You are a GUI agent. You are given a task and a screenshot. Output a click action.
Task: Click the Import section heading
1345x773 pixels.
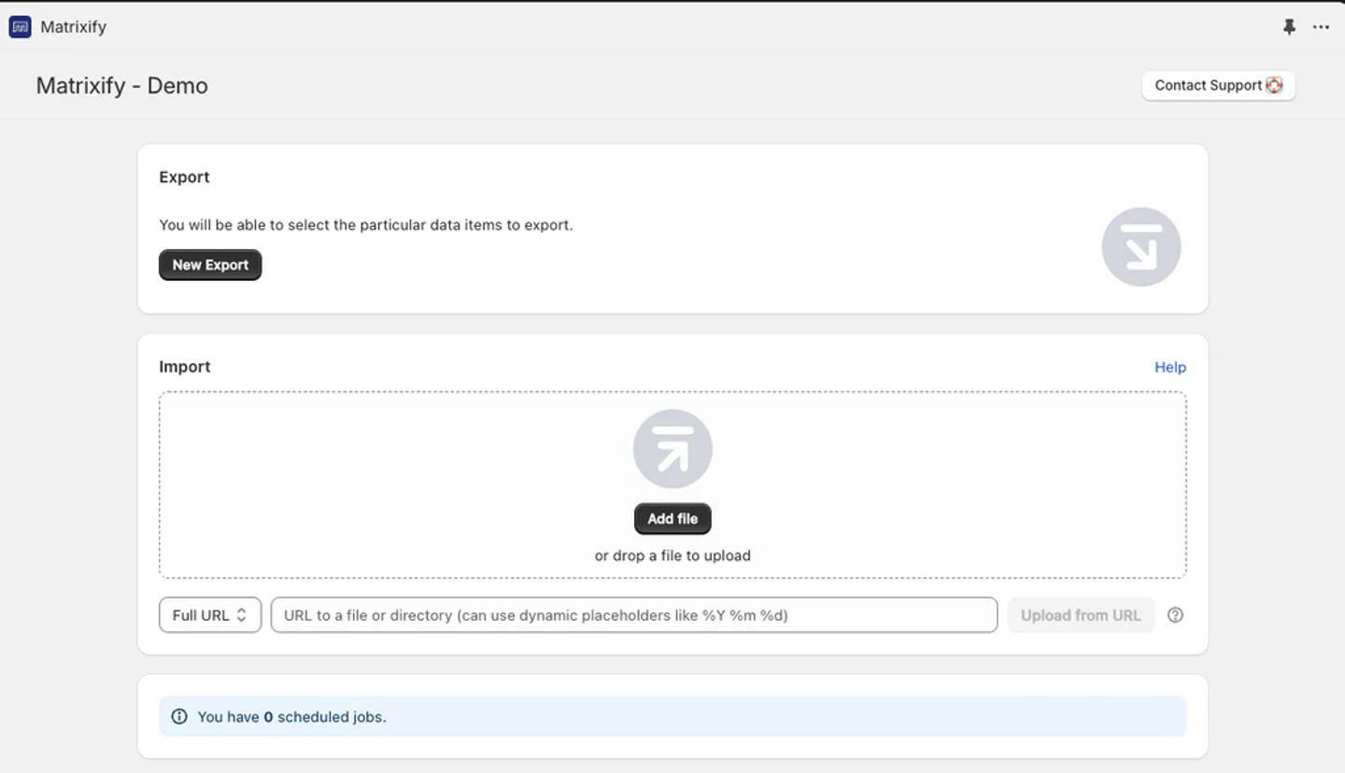[185, 367]
